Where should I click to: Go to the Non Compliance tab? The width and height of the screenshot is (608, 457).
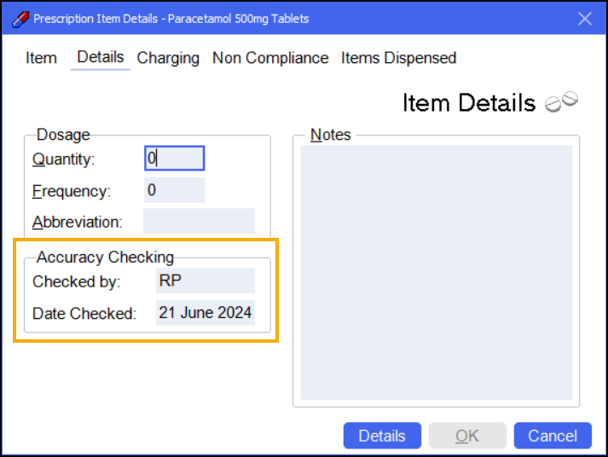[269, 58]
